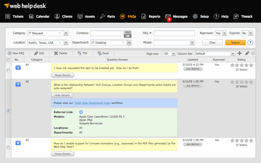Screen dimensions: 261x163
Task: Clear the Austin, Texas location with X
Action: point(60,43)
